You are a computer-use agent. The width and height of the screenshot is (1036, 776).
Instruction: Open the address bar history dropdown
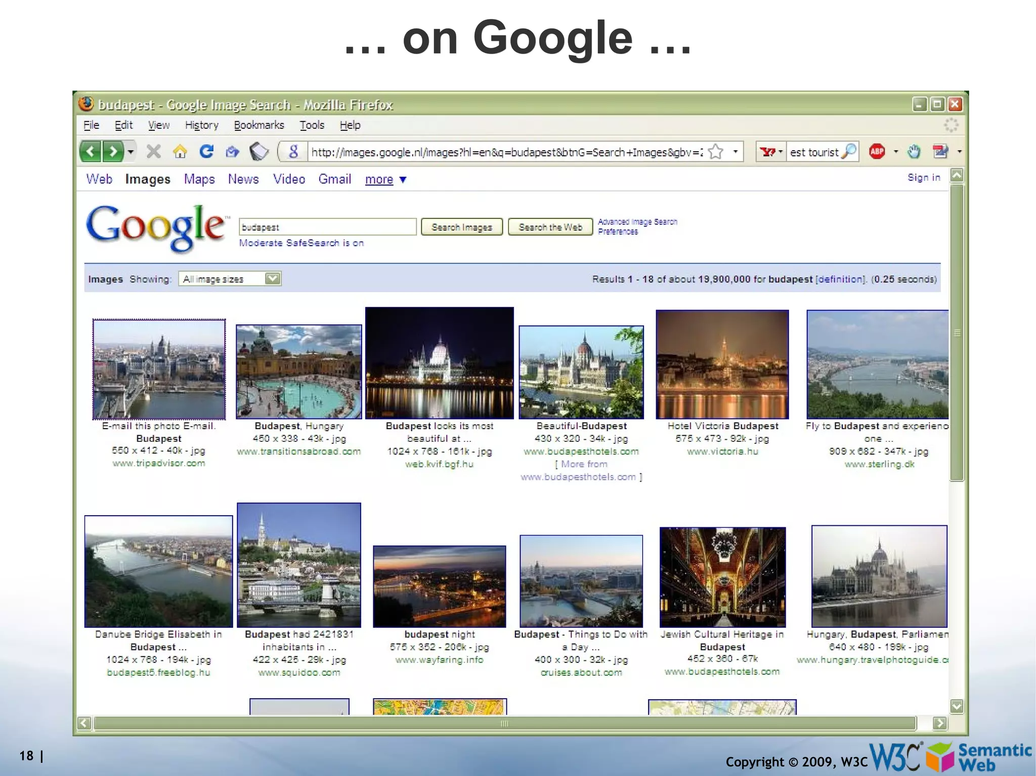[735, 151]
